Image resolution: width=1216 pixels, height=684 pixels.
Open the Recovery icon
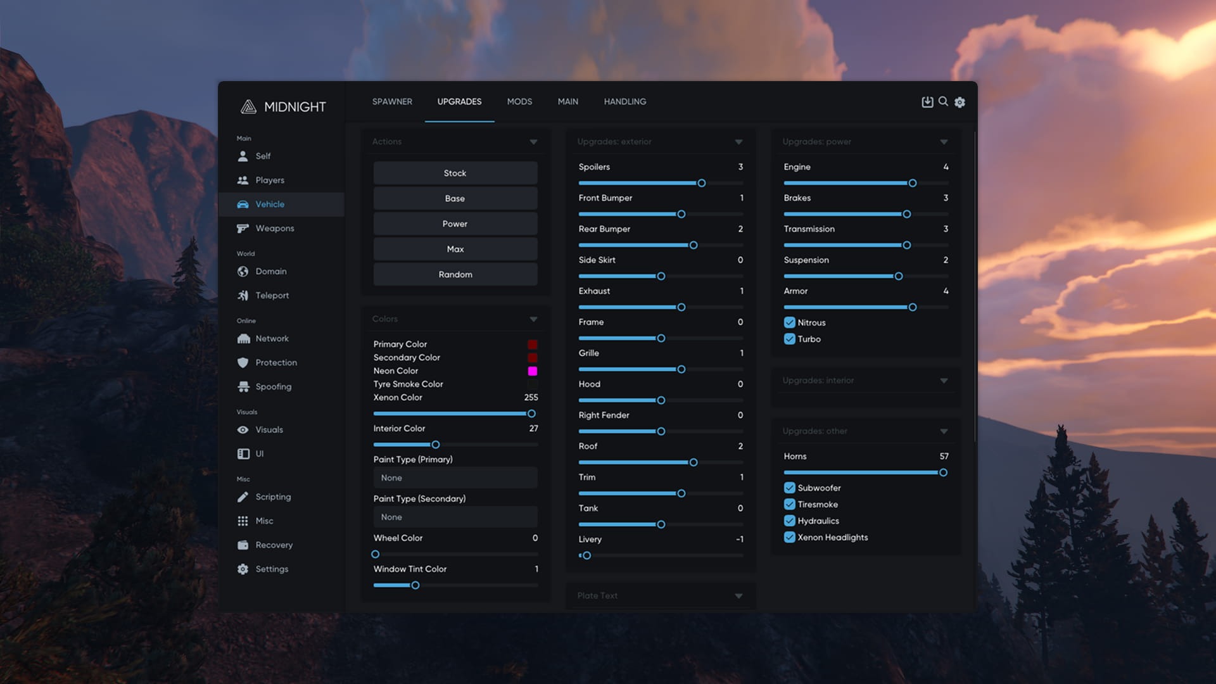click(x=243, y=545)
